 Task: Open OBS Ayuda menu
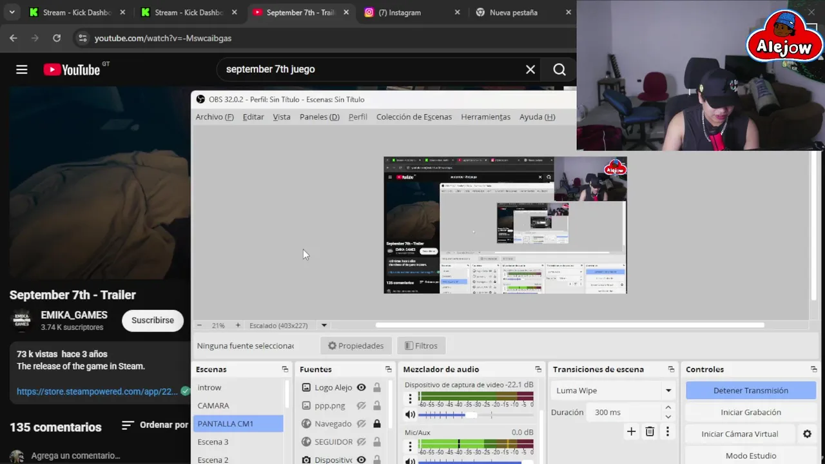point(537,117)
